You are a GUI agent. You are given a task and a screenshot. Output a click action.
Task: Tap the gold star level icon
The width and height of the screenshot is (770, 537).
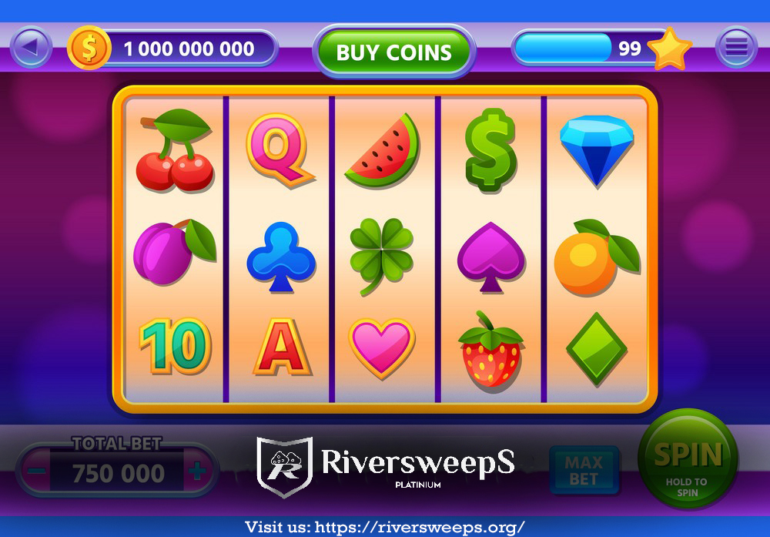point(670,48)
